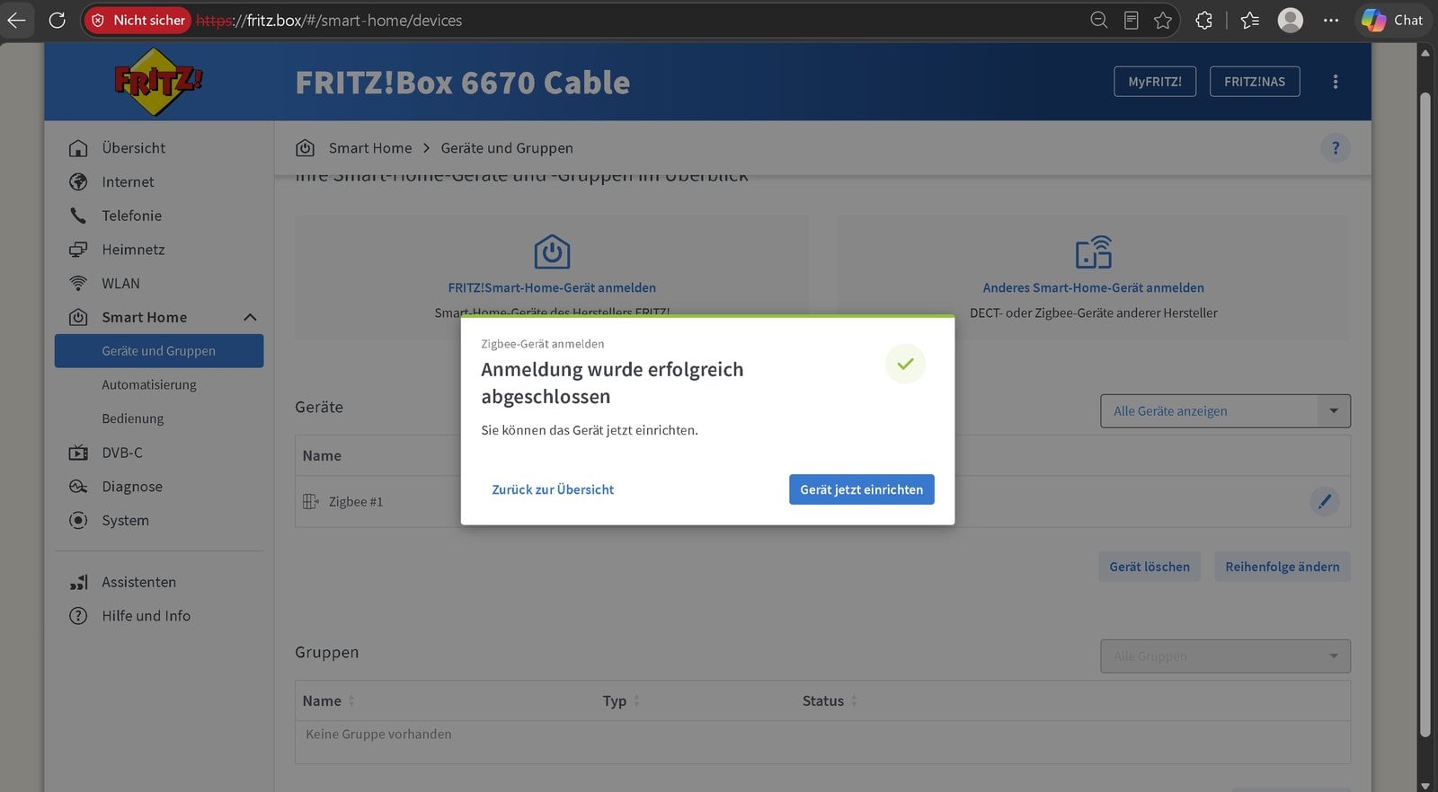
Task: Open the Alle Gruppen dropdown
Action: [1225, 656]
